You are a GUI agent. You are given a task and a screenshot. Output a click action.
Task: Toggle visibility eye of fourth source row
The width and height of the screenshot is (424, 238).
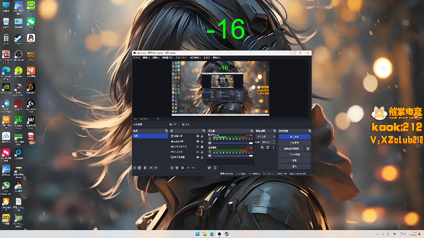pos(198,152)
